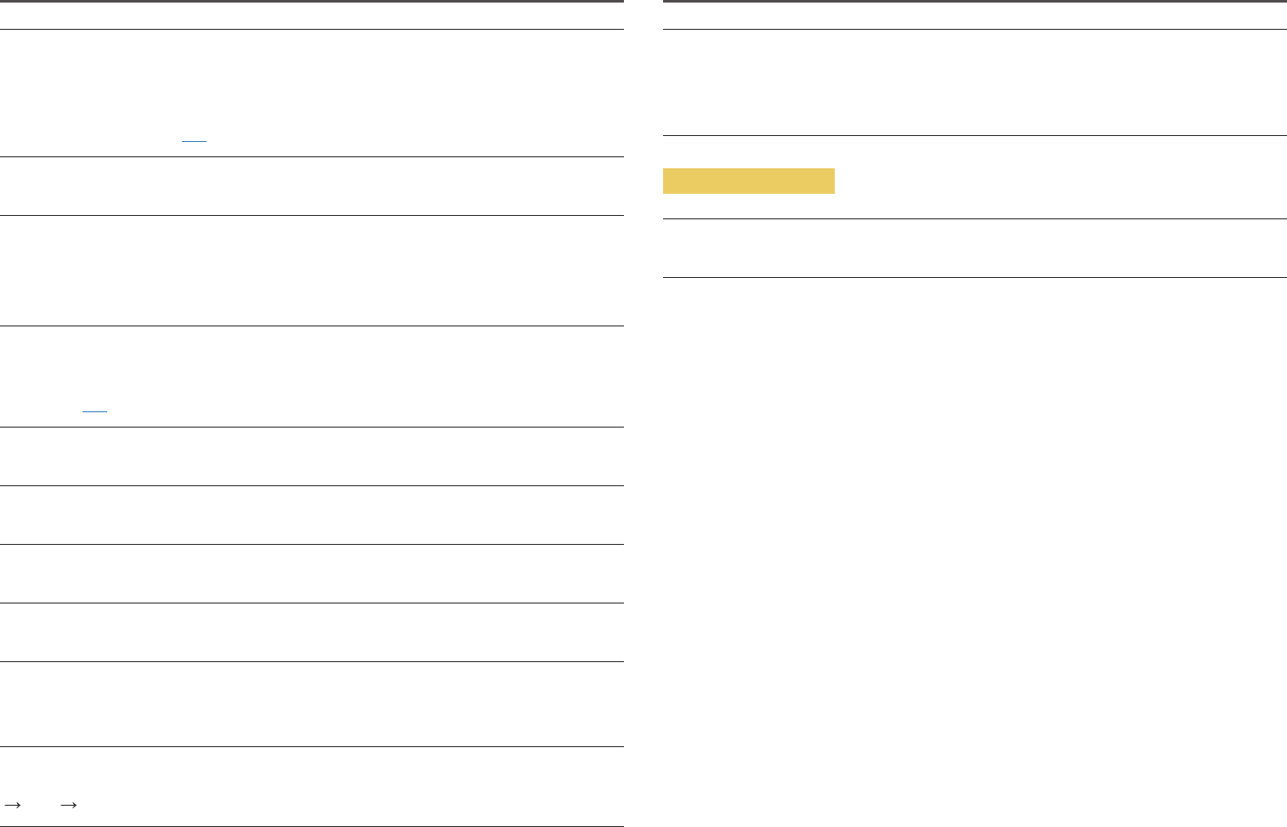
Task: Open the blue link in the fourth left row
Action: click(94, 409)
